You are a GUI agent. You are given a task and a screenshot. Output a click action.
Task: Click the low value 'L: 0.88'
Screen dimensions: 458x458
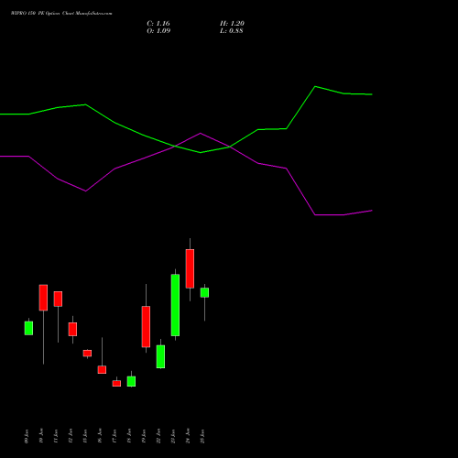click(x=232, y=31)
